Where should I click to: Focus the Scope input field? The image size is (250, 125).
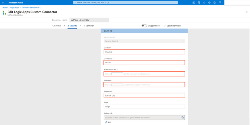144,107
